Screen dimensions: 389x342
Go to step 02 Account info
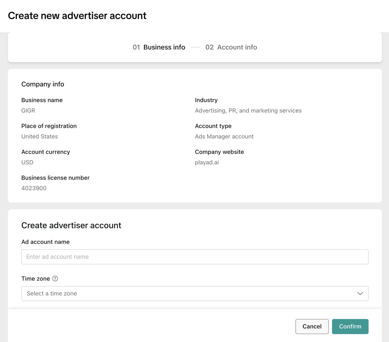tap(231, 47)
